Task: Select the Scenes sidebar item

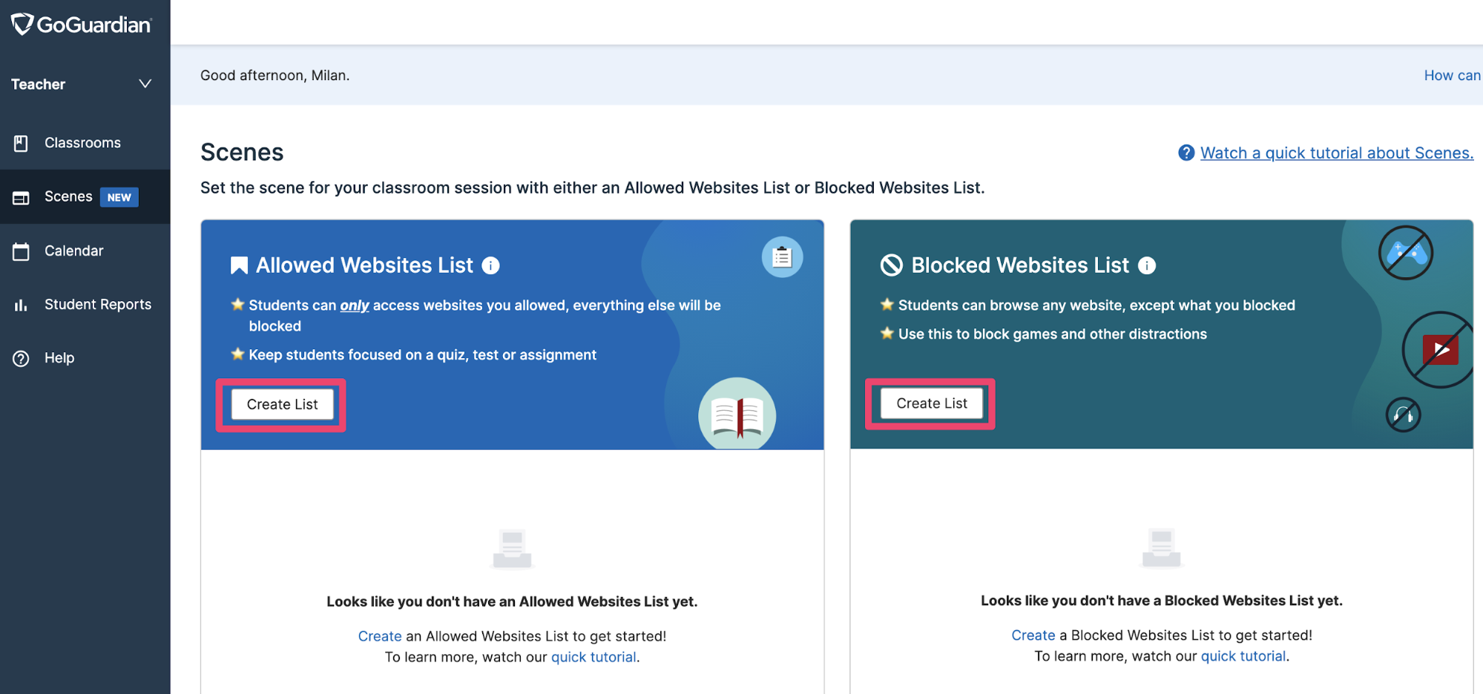Action: tap(68, 196)
